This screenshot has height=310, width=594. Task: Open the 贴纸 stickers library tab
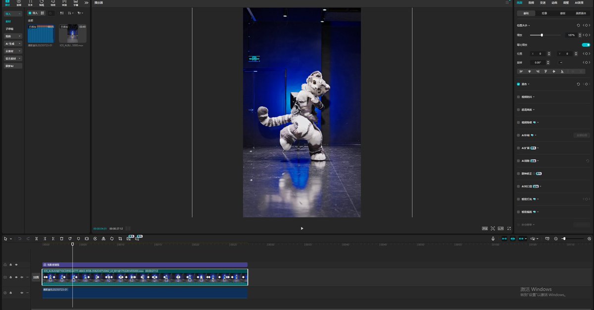(42, 3)
